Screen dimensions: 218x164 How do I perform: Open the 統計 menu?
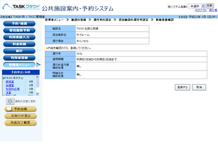pos(19,51)
